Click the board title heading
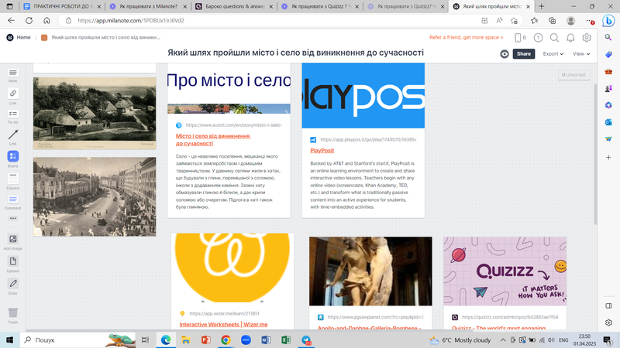Image resolution: width=620 pixels, height=348 pixels. point(295,53)
